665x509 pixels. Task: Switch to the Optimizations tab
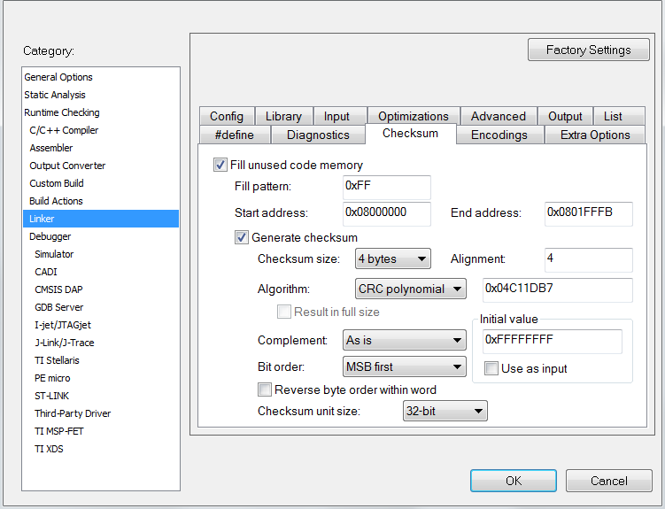point(414,116)
